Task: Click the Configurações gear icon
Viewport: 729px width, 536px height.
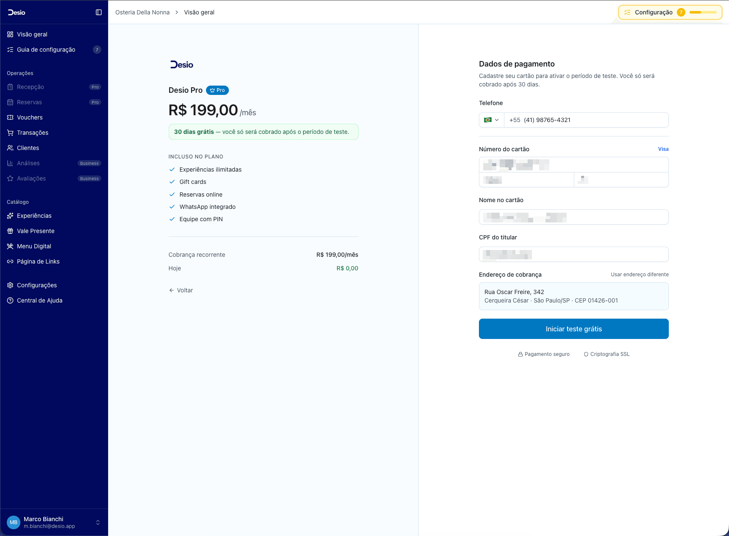Action: click(10, 285)
